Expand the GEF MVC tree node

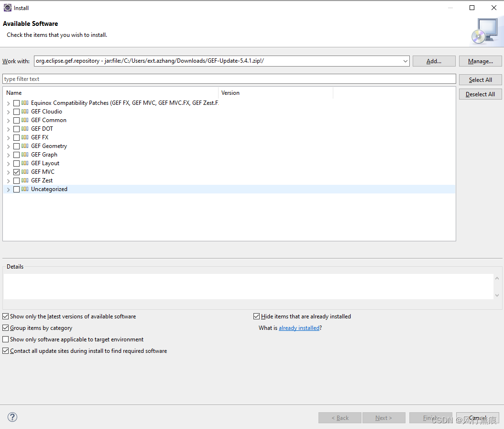pyautogui.click(x=8, y=172)
